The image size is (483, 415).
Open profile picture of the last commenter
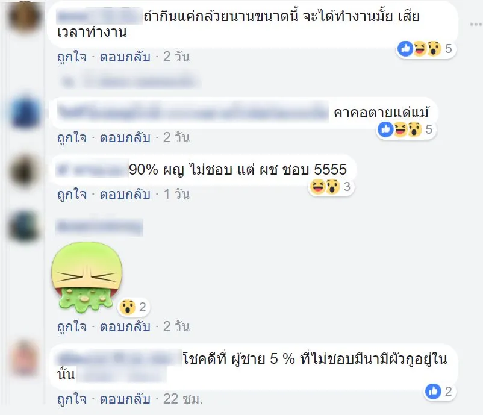click(x=25, y=358)
